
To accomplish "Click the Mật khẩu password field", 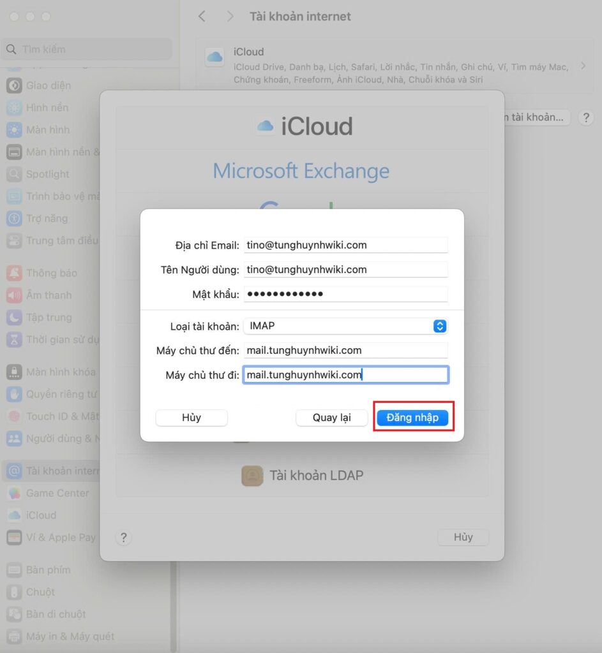I will (x=345, y=294).
